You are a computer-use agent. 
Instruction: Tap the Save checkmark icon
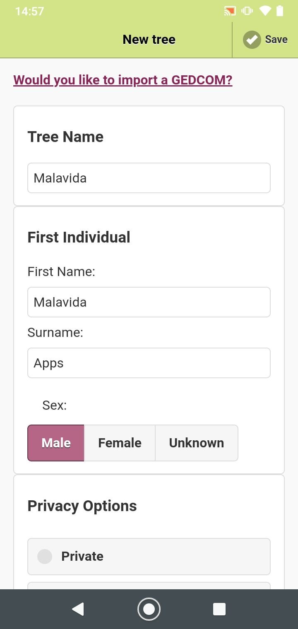pos(252,40)
